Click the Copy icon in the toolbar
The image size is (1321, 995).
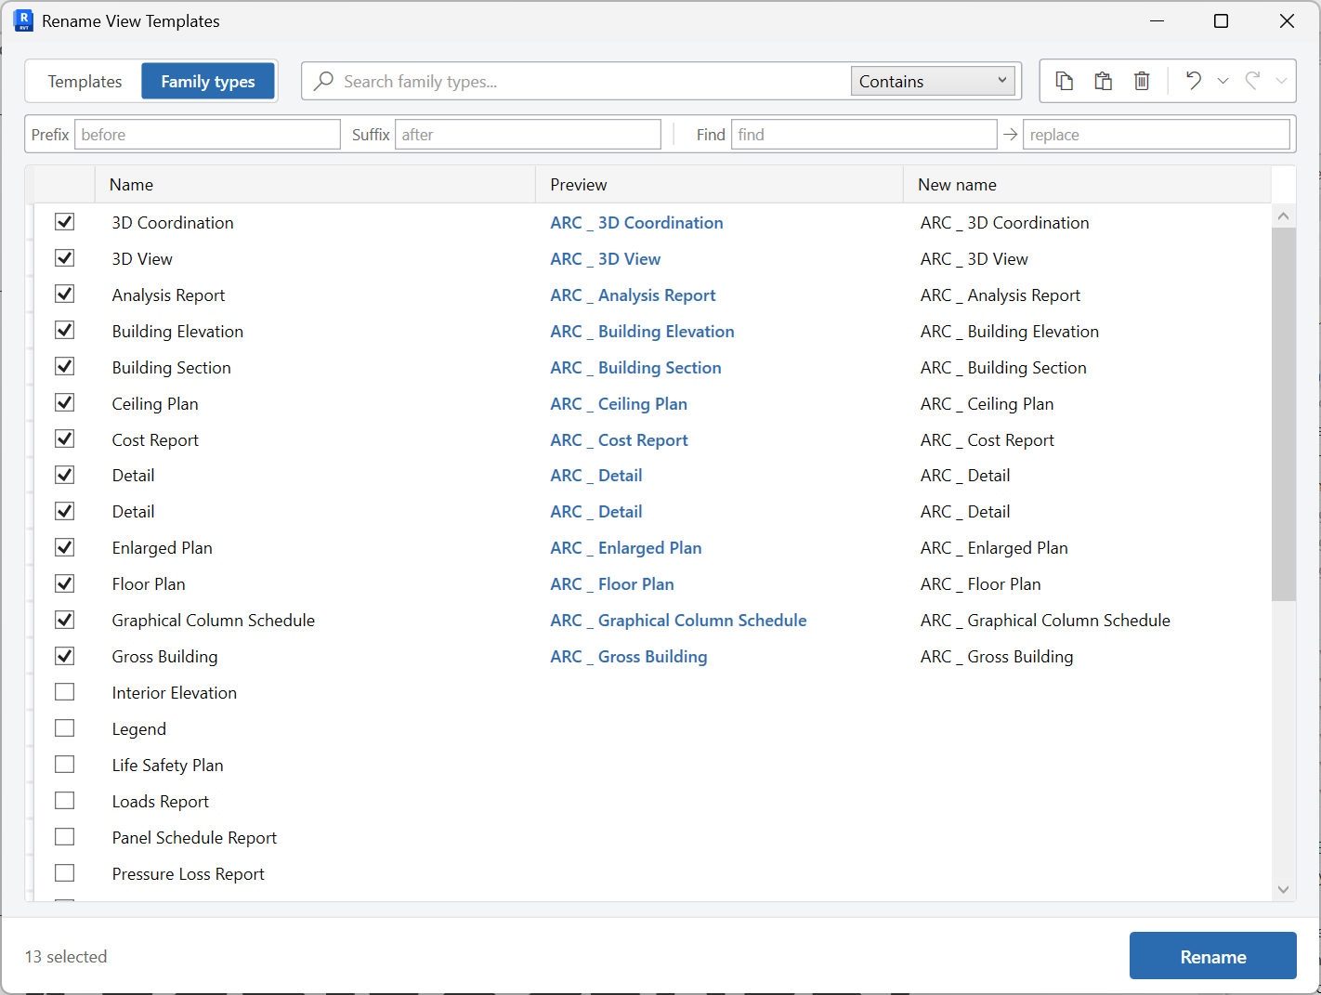(1065, 81)
